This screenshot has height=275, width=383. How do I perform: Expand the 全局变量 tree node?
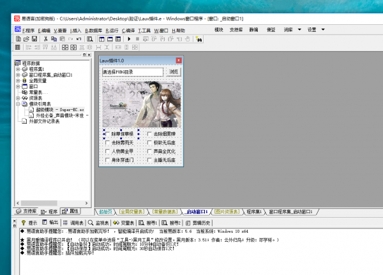point(18,80)
